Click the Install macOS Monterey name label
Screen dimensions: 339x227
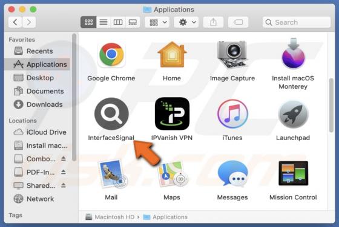click(x=293, y=82)
